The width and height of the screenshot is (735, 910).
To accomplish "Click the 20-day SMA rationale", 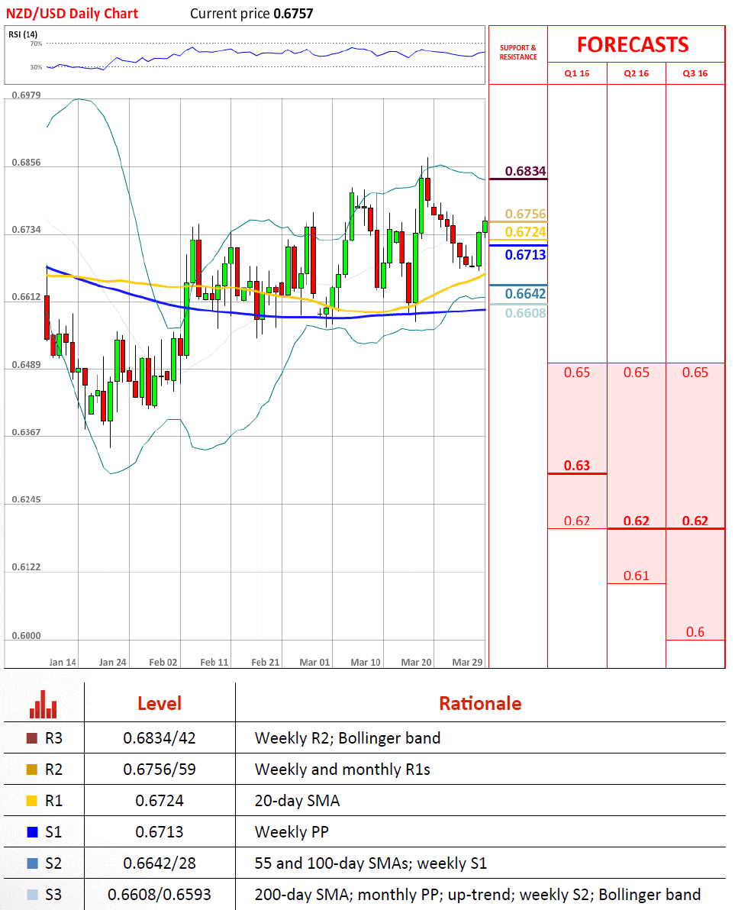I will pyautogui.click(x=297, y=801).
